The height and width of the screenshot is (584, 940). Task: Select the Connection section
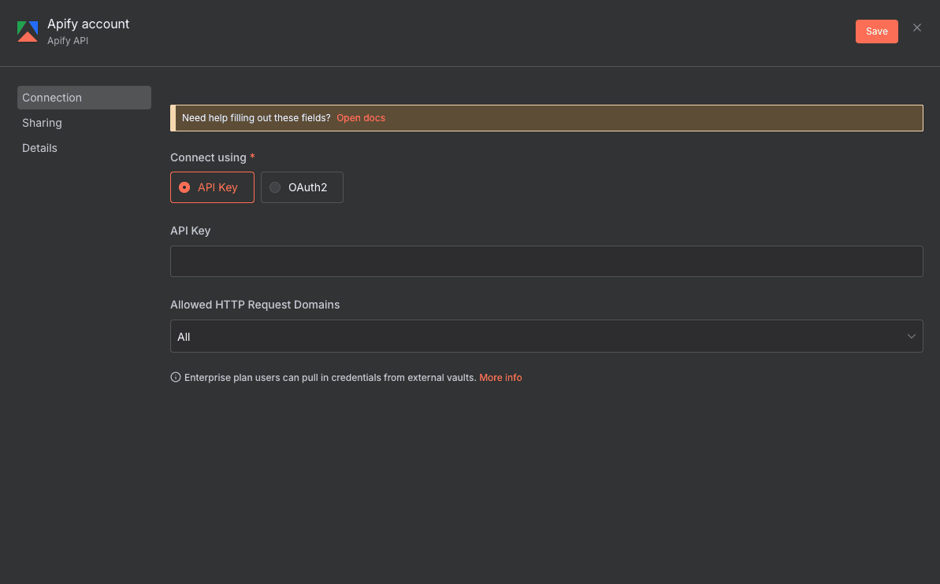(52, 98)
